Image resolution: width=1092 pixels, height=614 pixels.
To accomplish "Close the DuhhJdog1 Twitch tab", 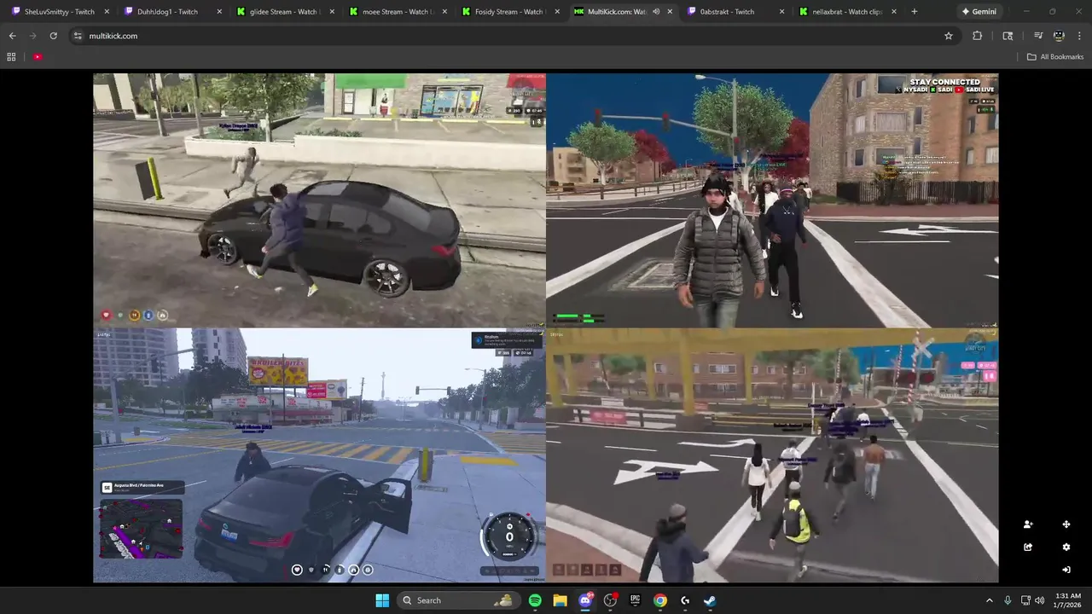I will [x=219, y=12].
